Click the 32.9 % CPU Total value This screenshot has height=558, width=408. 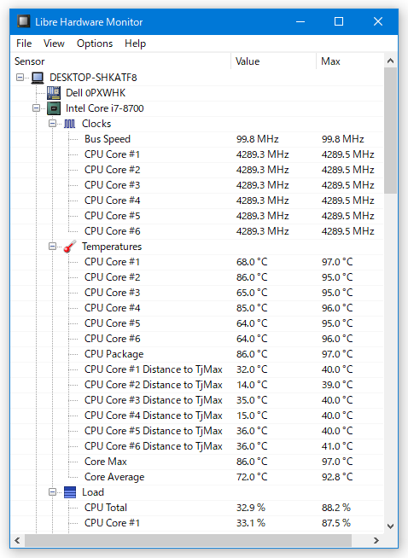click(251, 508)
